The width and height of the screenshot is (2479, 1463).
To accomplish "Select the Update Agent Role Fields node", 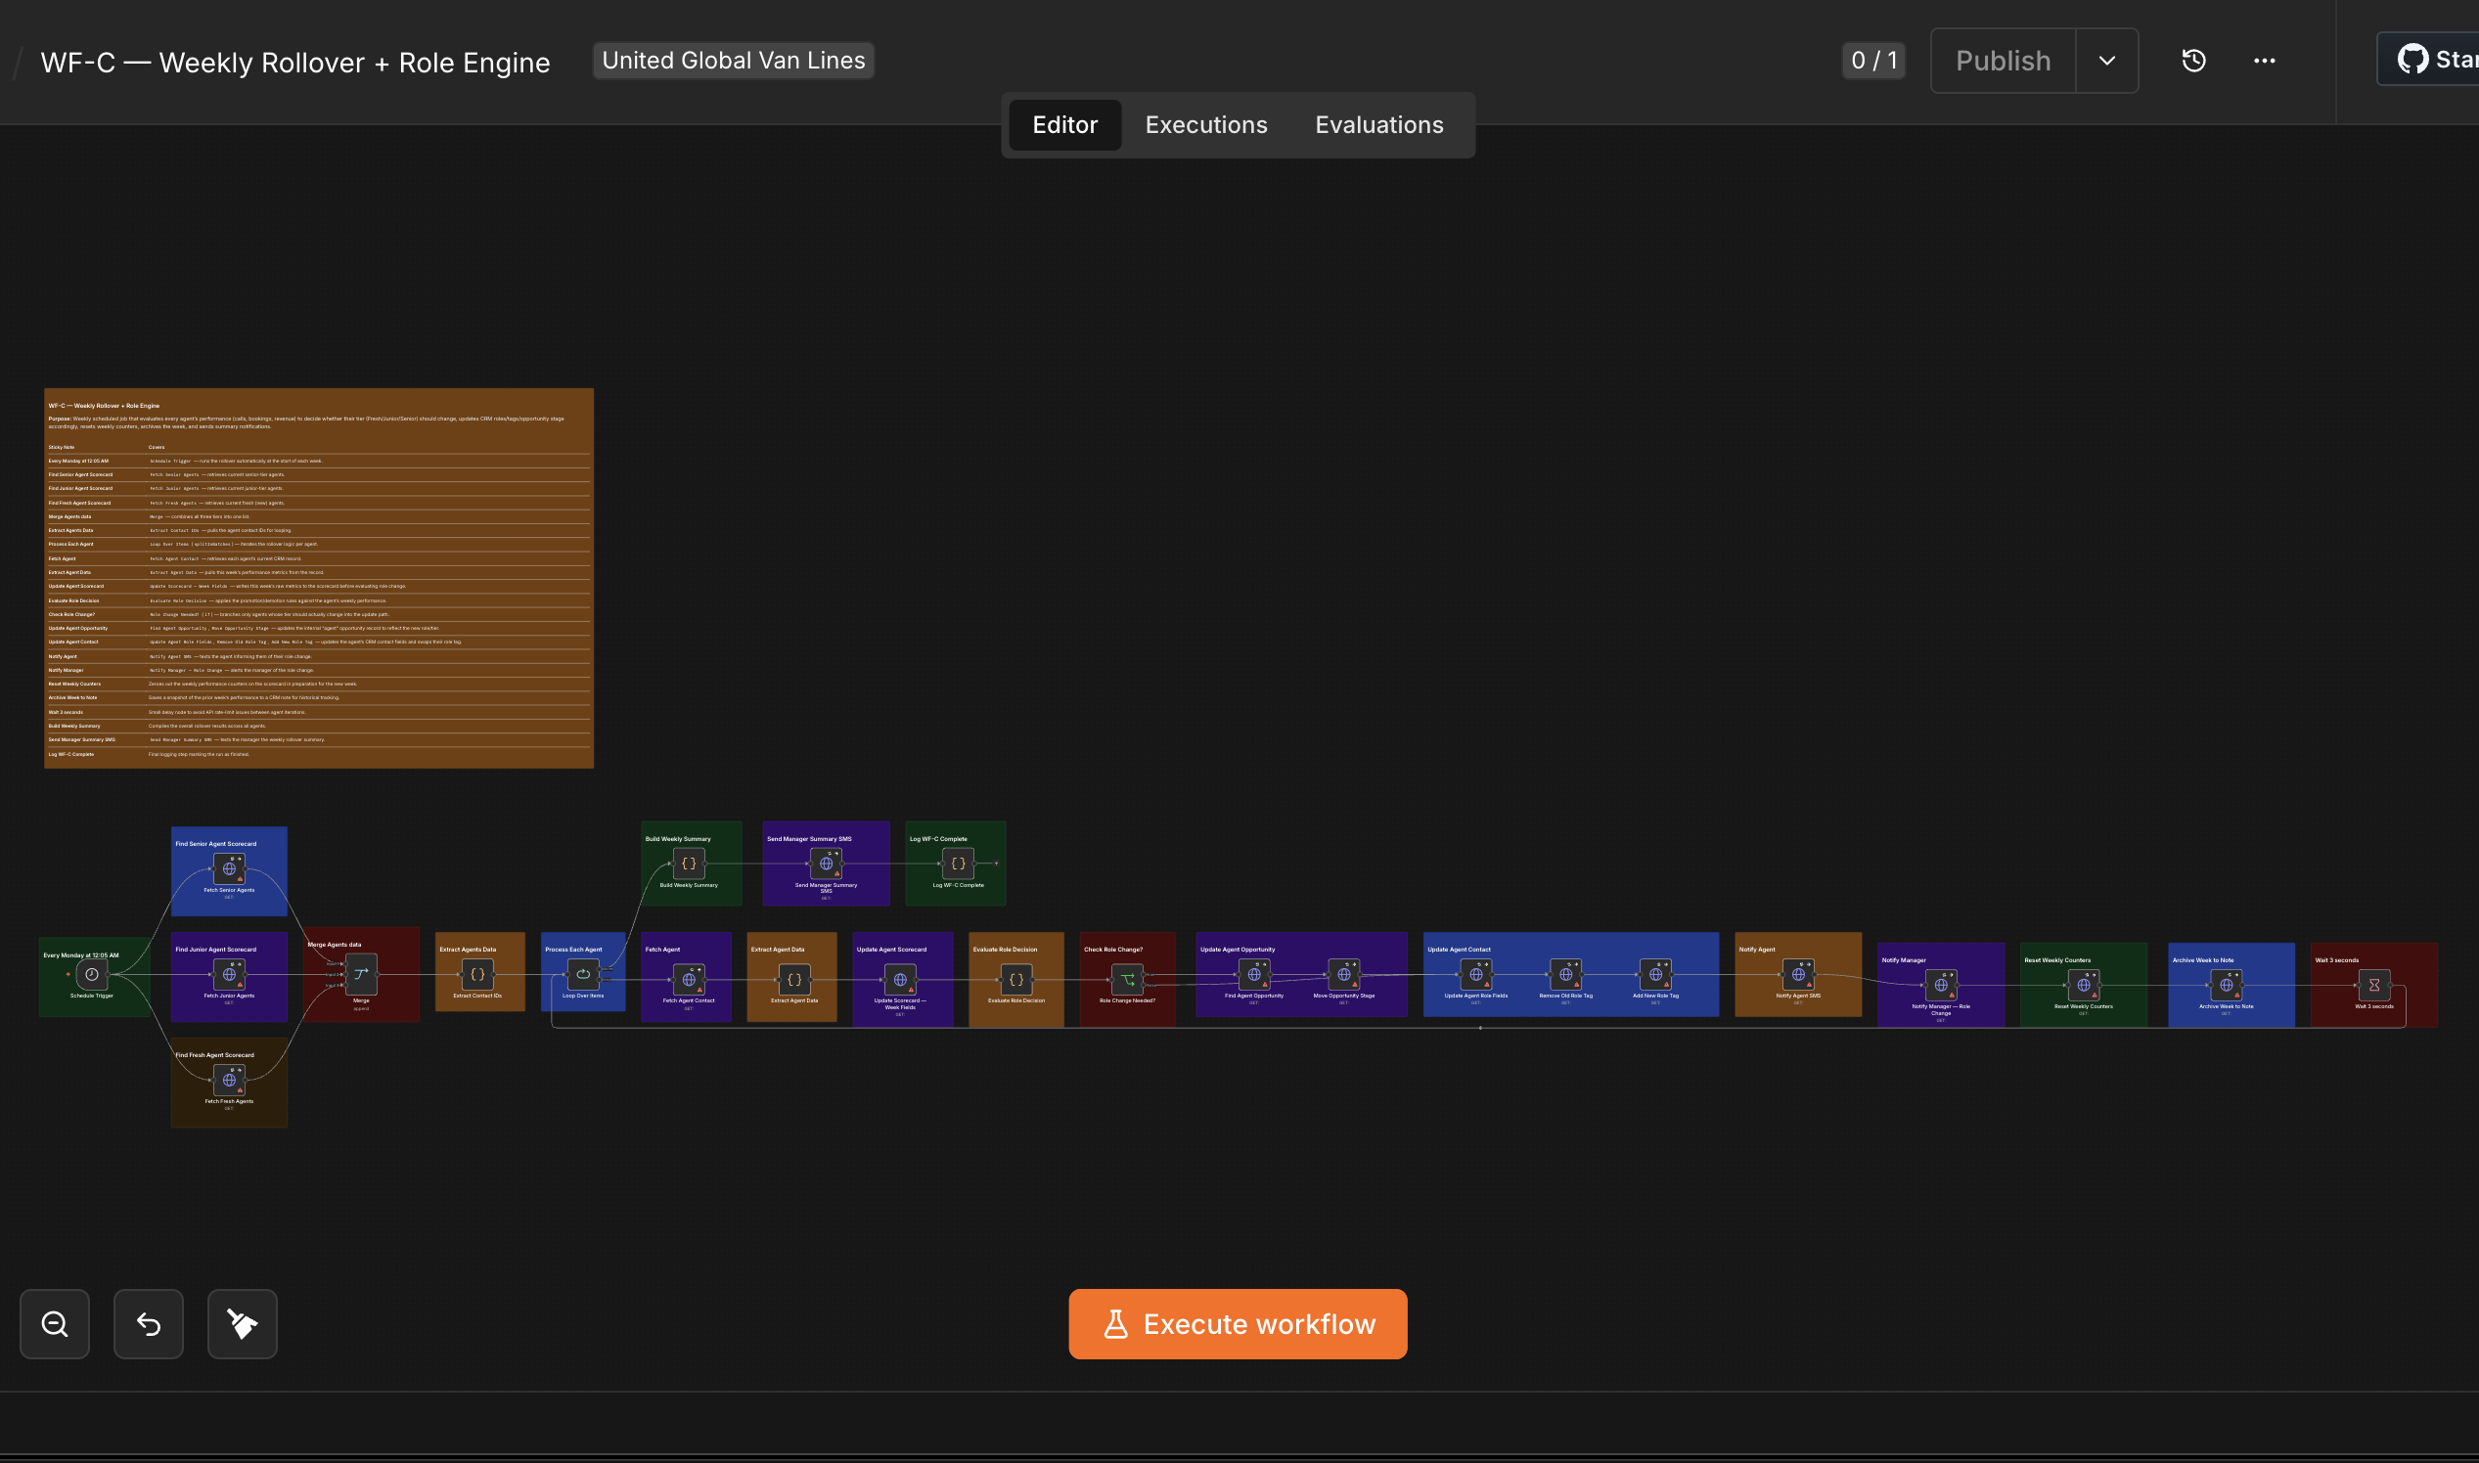I will coord(1475,974).
